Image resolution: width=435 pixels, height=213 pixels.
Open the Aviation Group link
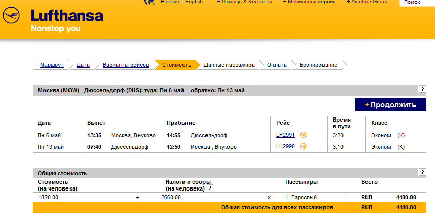click(367, 2)
